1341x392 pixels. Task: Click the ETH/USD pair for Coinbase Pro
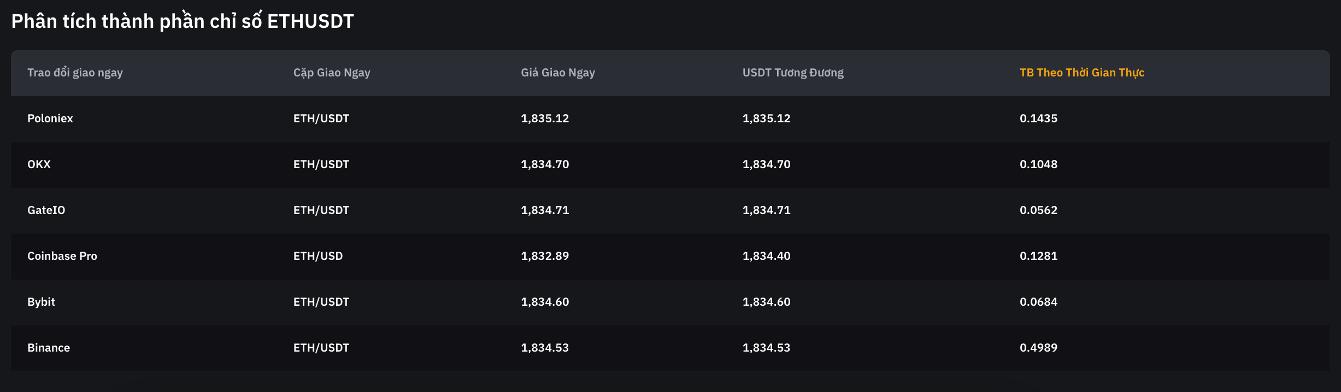point(317,256)
